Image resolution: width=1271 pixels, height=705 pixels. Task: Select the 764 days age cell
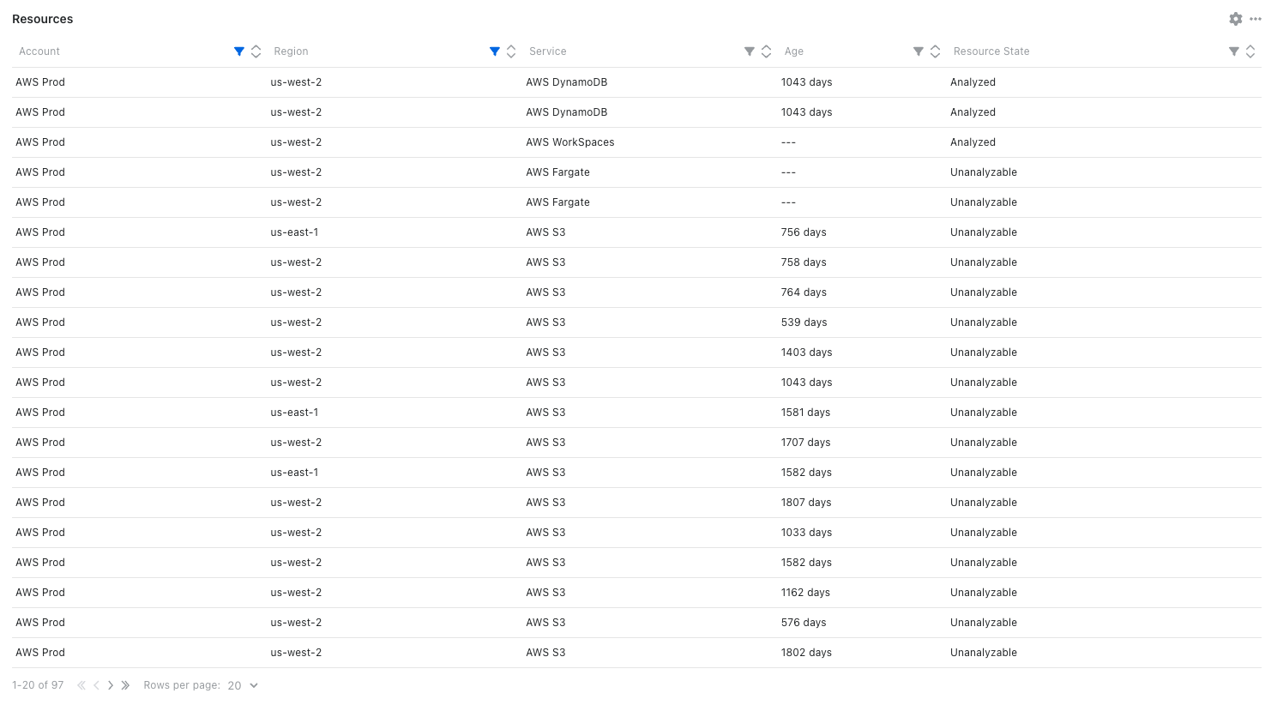(804, 292)
